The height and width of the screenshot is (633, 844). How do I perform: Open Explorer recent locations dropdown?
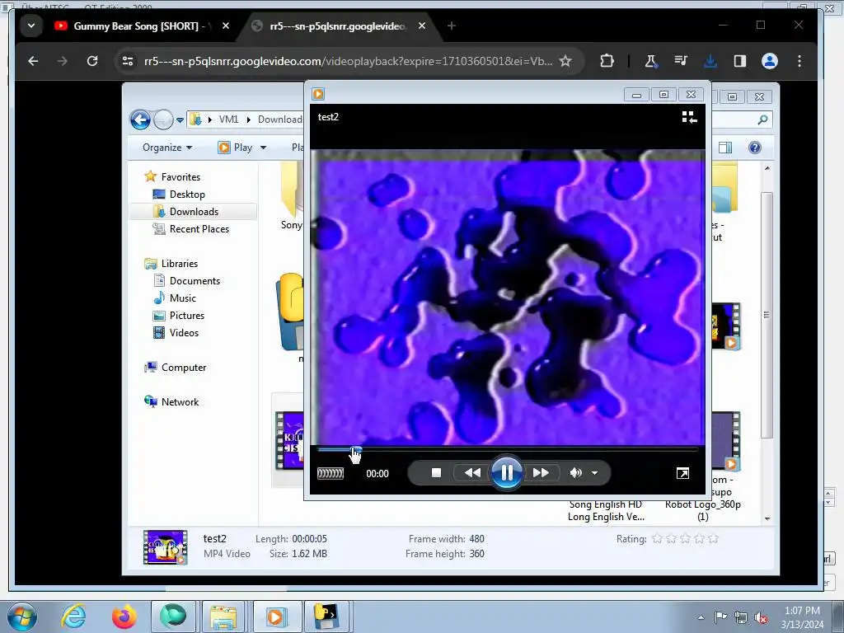tap(180, 120)
